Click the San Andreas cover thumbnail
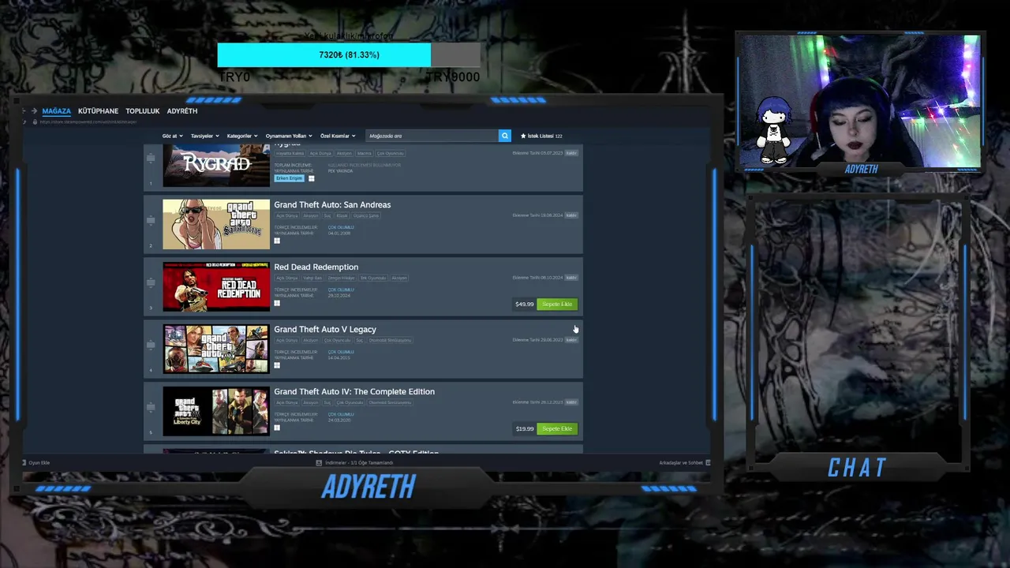1010x568 pixels. [216, 224]
